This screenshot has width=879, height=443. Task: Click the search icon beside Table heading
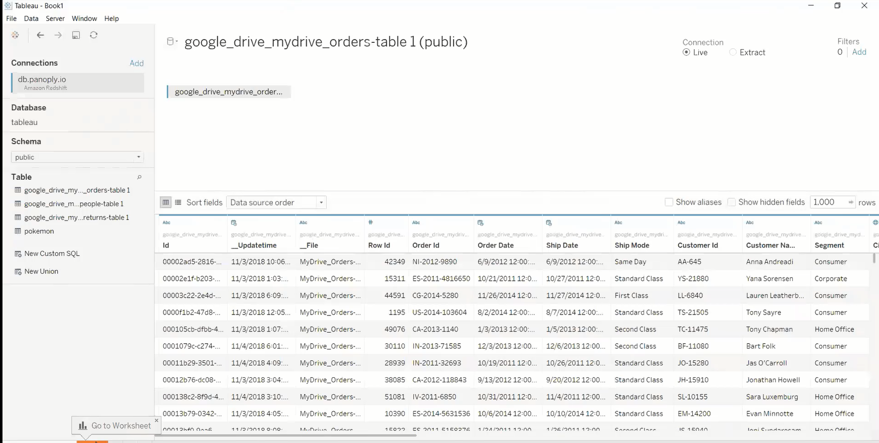click(139, 177)
